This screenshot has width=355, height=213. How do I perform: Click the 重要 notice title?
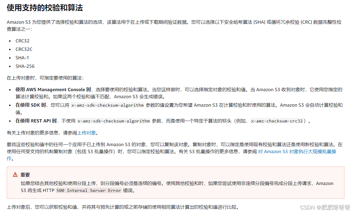(x=25, y=175)
